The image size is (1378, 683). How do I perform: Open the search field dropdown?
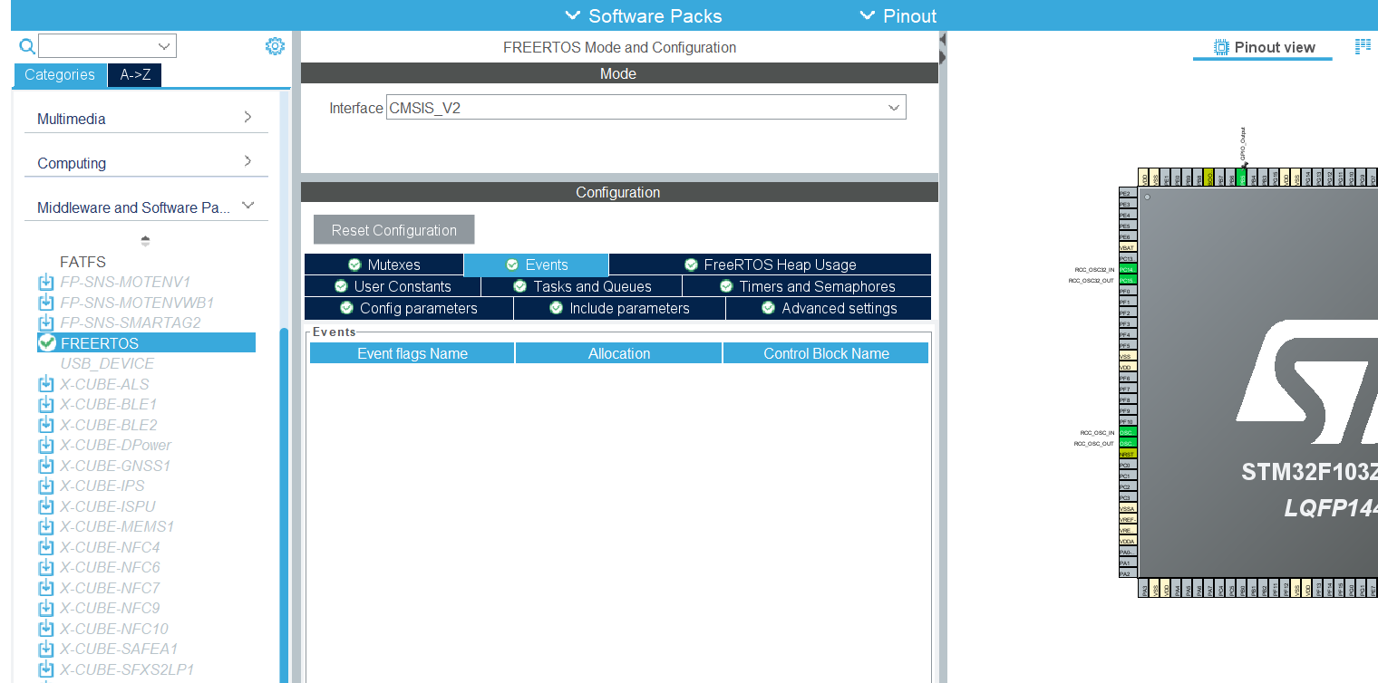(165, 46)
